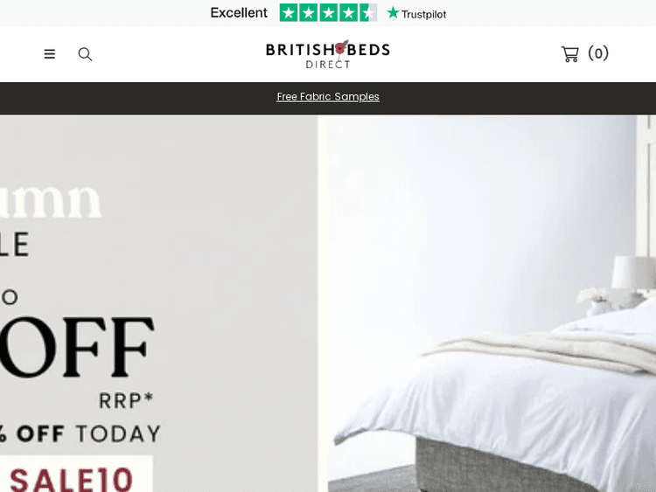
Task: Go to homepage via British Beds Direct logo
Action: point(328,54)
